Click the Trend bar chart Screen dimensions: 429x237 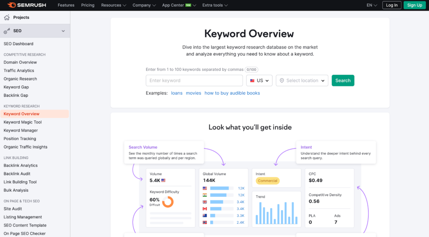pyautogui.click(x=277, y=213)
